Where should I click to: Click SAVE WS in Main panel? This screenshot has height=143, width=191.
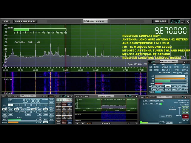coord(169,122)
